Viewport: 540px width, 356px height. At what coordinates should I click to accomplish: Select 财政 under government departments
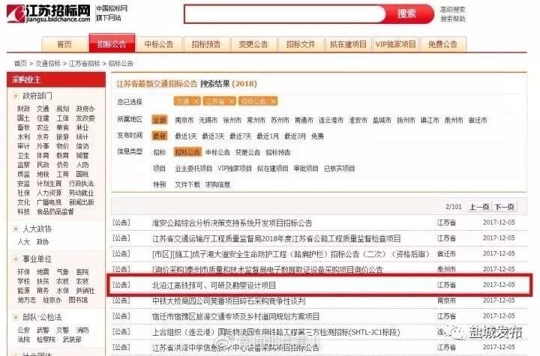(x=23, y=109)
